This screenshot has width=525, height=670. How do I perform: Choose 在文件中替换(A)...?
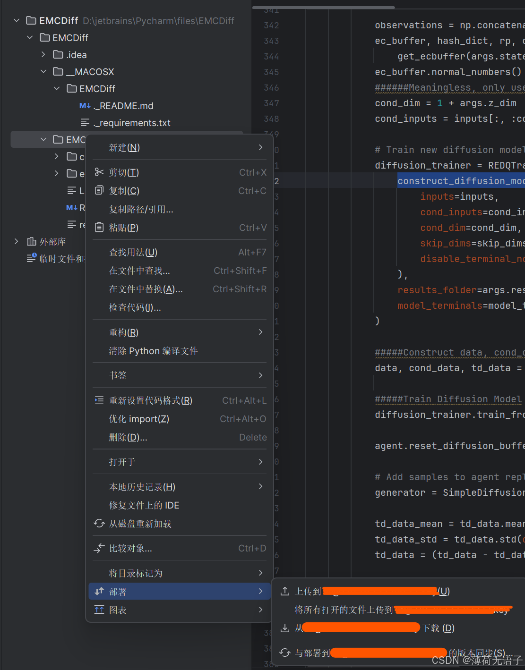180,289
